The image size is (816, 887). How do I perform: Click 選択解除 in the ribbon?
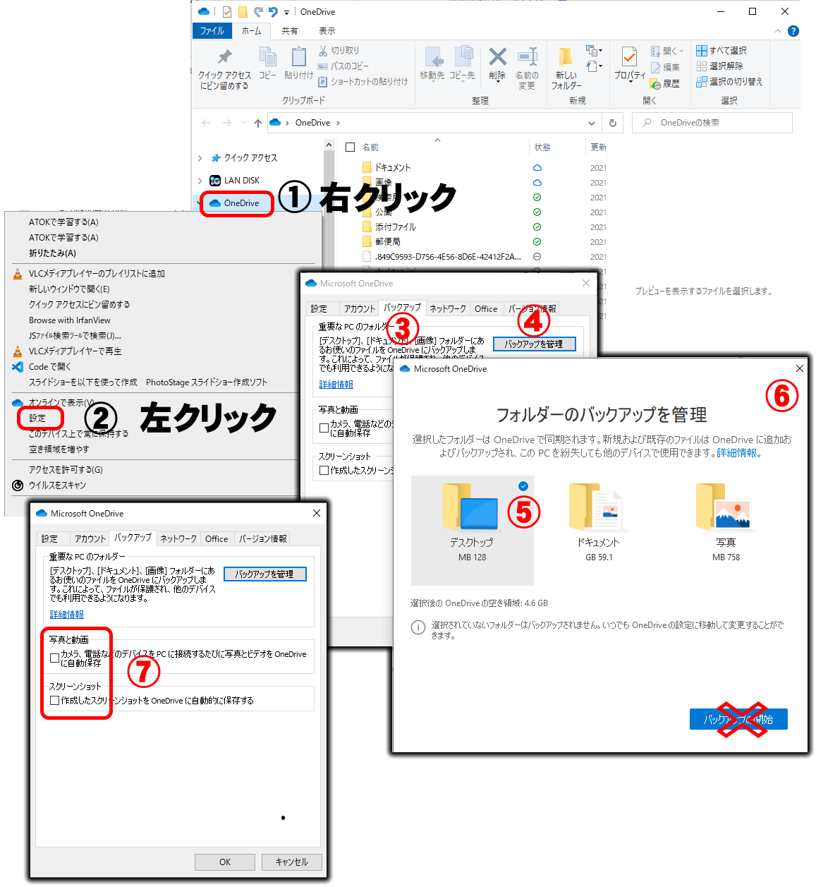(719, 66)
